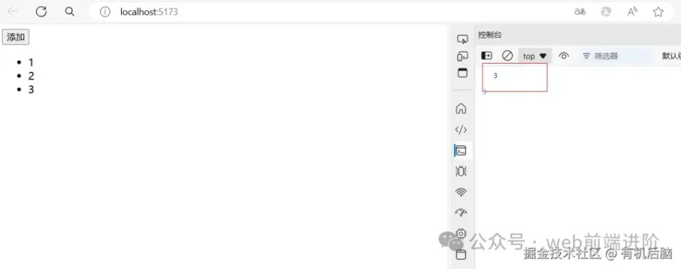
Task: Toggle the live expression eye icon
Action: point(564,56)
